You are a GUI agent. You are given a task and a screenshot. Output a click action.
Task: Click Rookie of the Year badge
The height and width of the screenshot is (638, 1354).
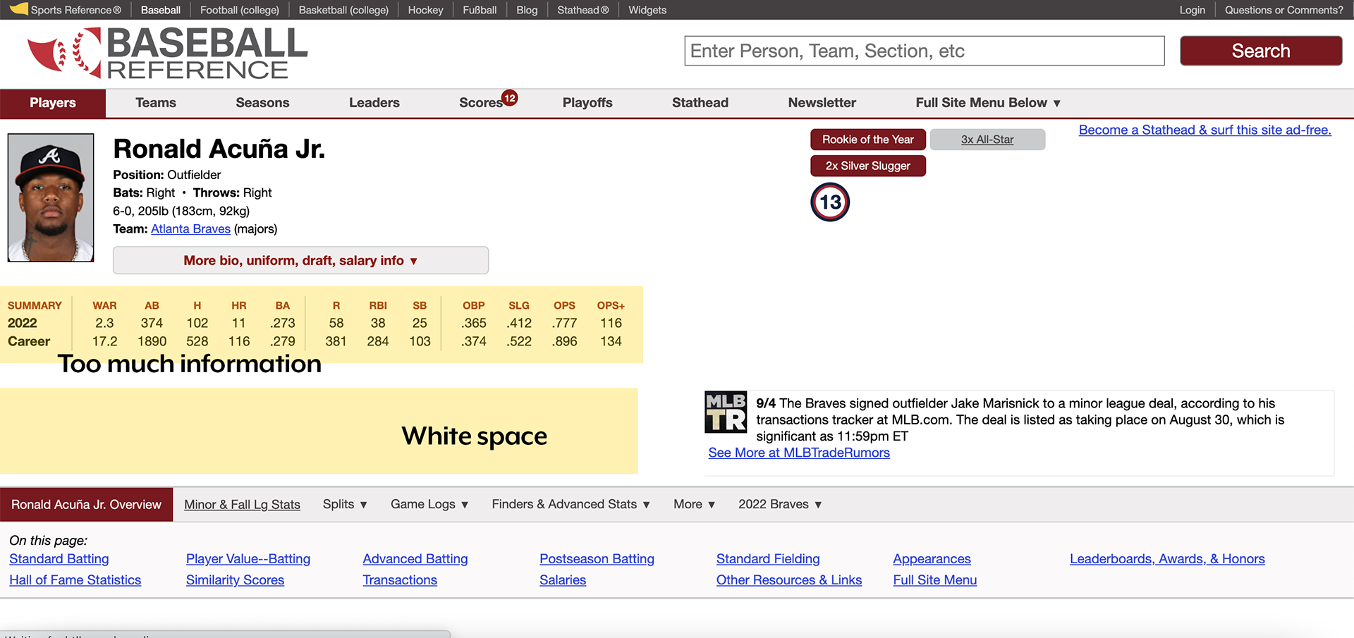tap(868, 140)
